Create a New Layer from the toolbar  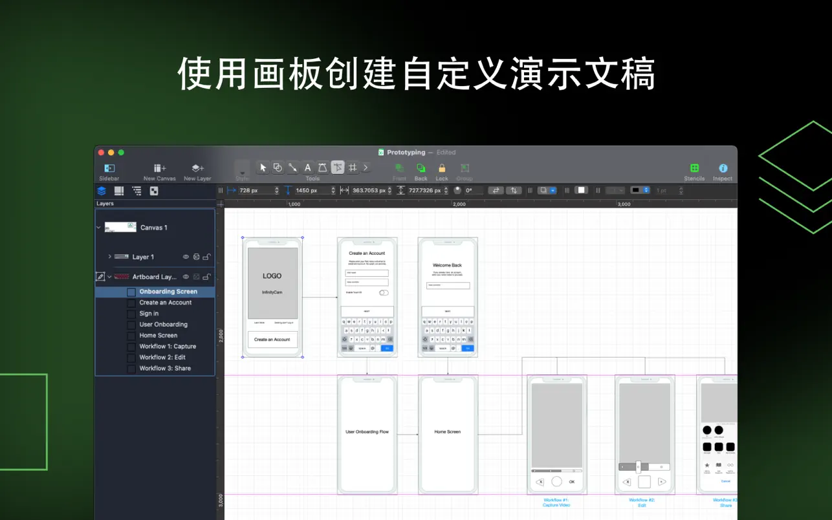click(x=197, y=172)
